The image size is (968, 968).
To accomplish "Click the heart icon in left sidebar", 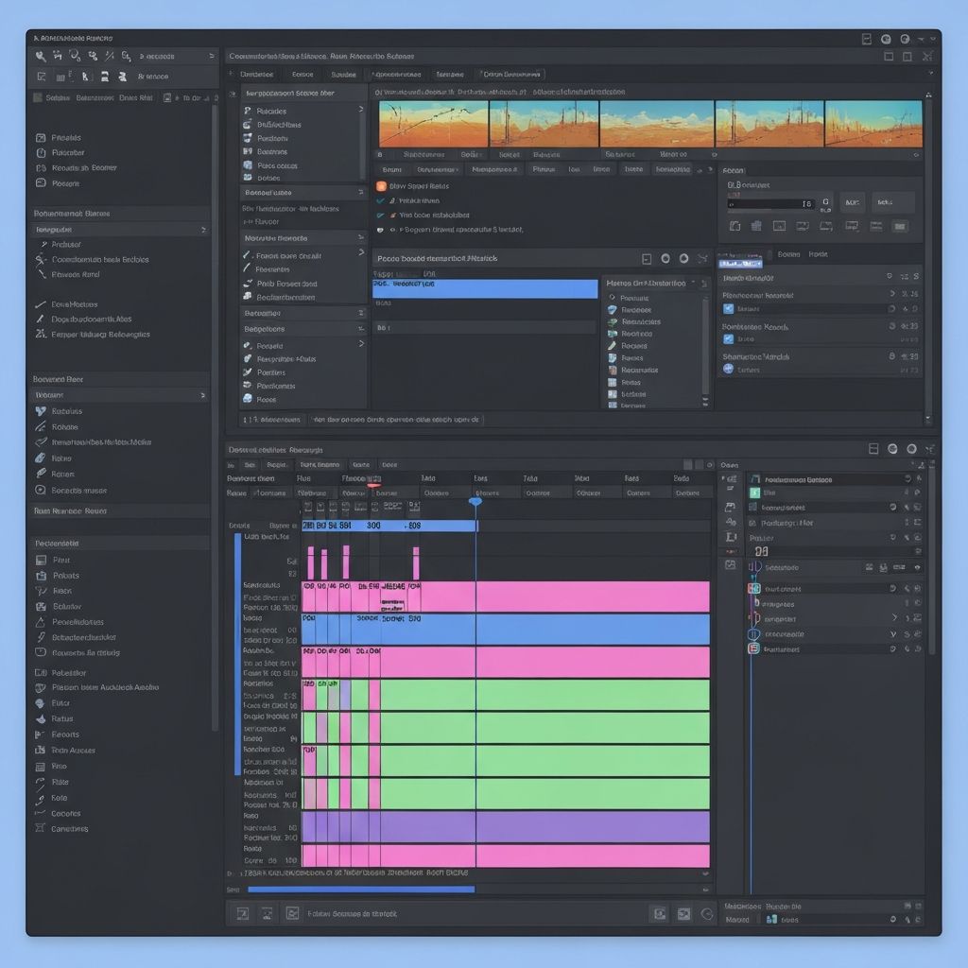I will click(x=41, y=411).
